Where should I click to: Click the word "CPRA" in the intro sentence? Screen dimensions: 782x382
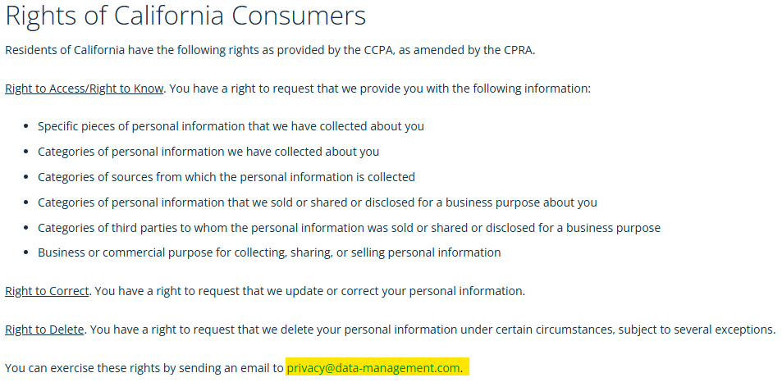[x=517, y=50]
